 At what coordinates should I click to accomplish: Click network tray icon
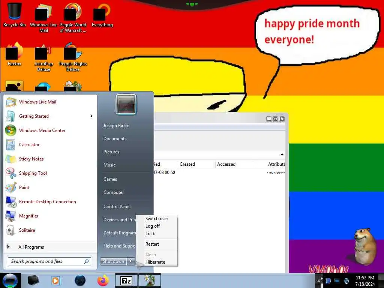[337, 280]
